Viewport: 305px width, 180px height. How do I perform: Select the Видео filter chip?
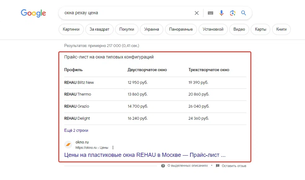coord(239,29)
